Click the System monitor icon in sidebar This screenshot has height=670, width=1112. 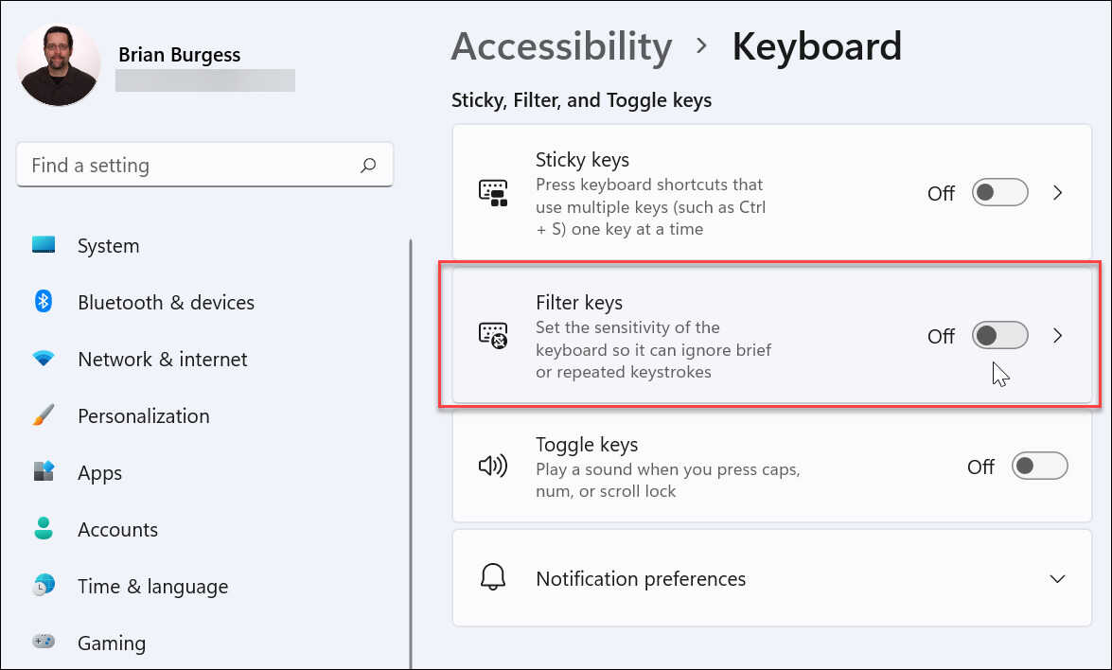(44, 245)
